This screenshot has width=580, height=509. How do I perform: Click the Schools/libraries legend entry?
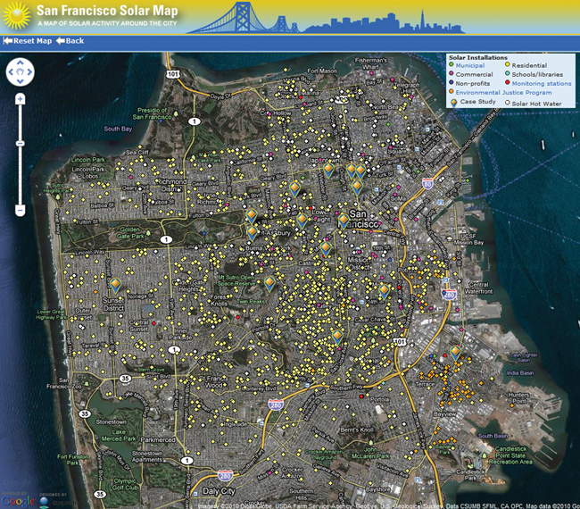tap(537, 74)
